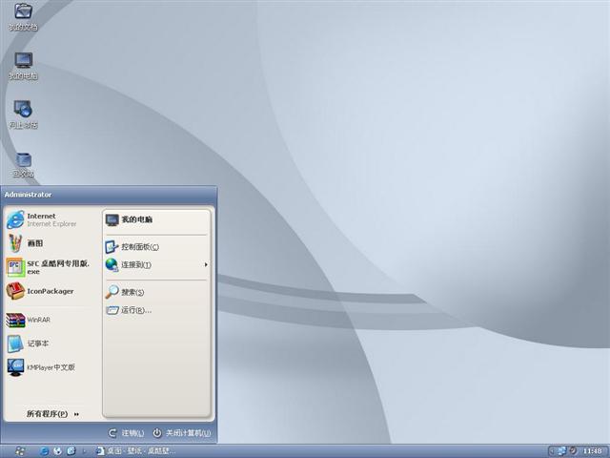Launch IconPackager from the Start menu
The image size is (610, 458).
click(x=52, y=291)
